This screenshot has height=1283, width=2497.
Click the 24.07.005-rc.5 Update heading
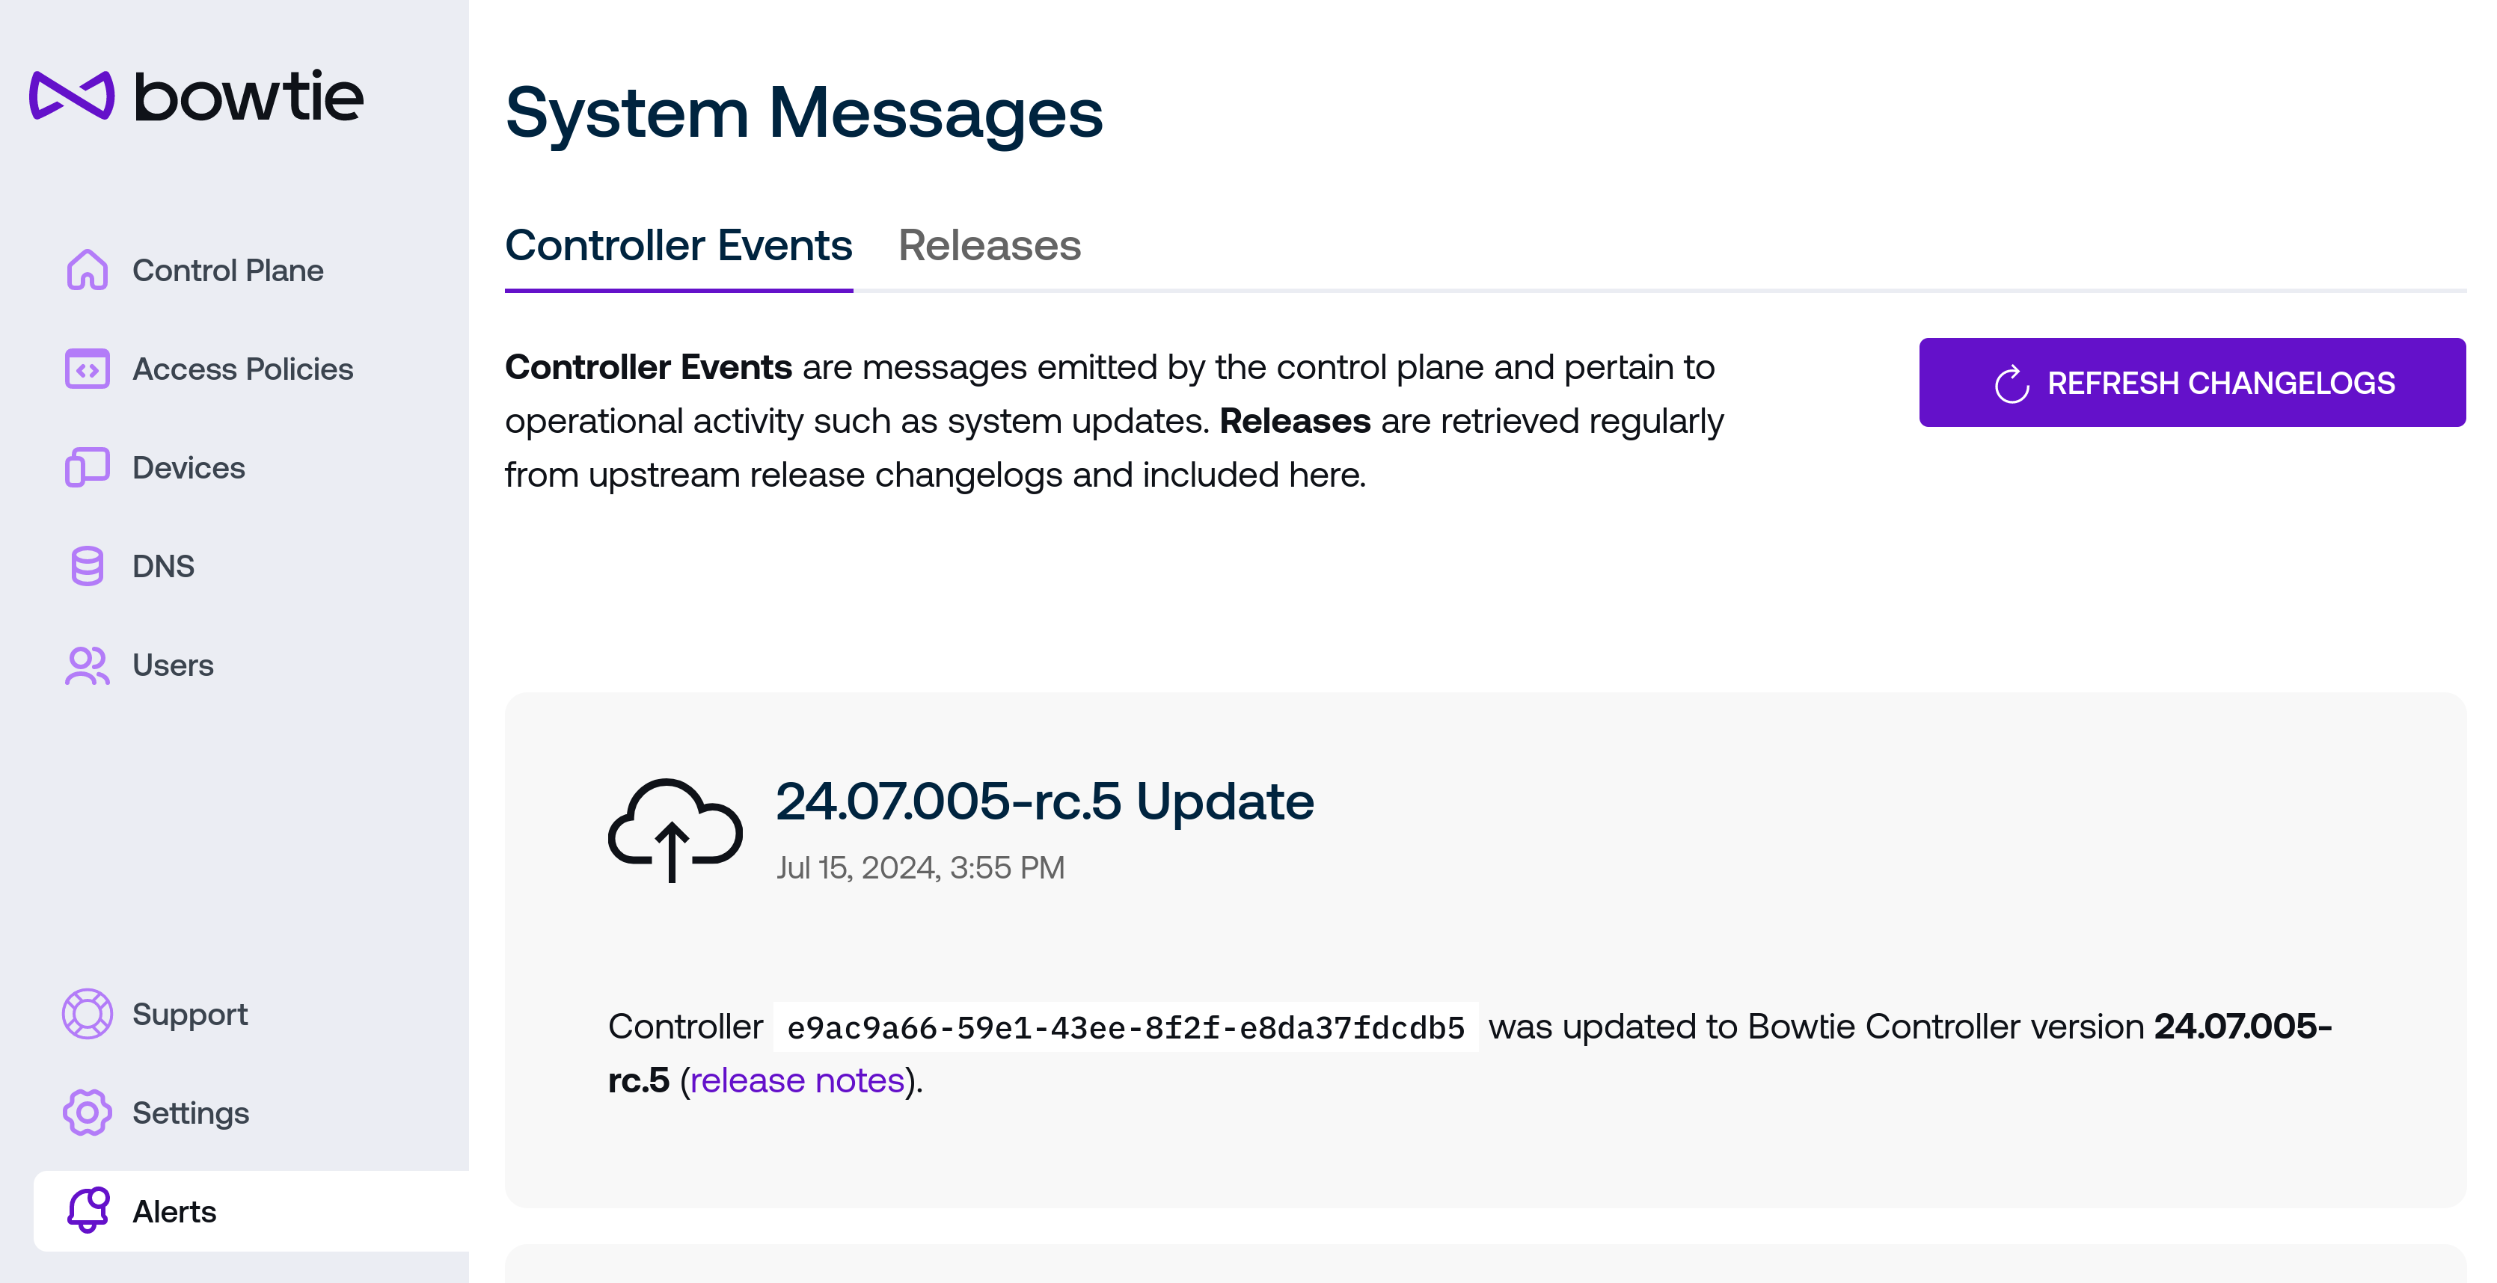click(x=1044, y=802)
